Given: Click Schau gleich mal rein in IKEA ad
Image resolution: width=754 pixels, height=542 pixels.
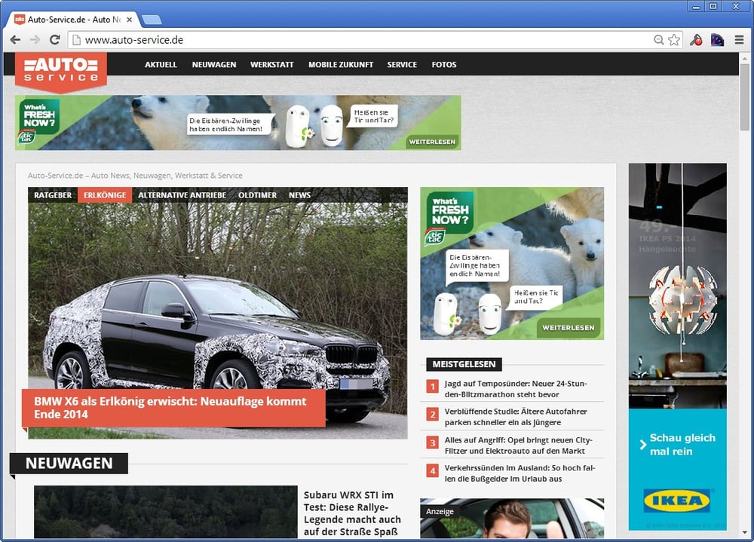Looking at the screenshot, I should point(682,444).
